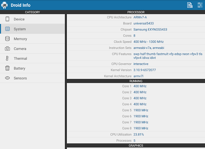This screenshot has height=149, width=205.
Task: Open the report export icon in the header
Action: point(190,5)
